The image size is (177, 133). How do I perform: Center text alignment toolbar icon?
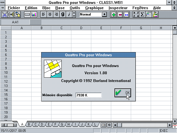pyautogui.click(x=50, y=14)
